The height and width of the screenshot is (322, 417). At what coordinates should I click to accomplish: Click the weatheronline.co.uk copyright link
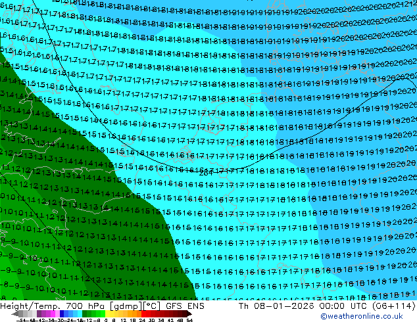[362, 316]
